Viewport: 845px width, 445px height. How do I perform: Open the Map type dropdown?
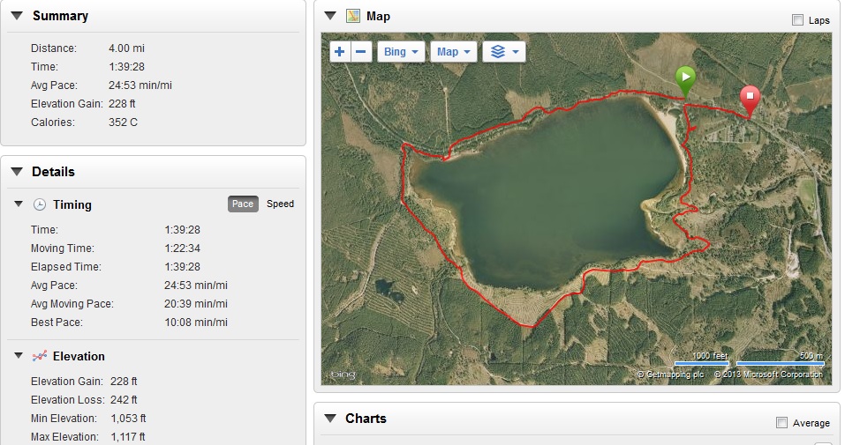pyautogui.click(x=454, y=52)
